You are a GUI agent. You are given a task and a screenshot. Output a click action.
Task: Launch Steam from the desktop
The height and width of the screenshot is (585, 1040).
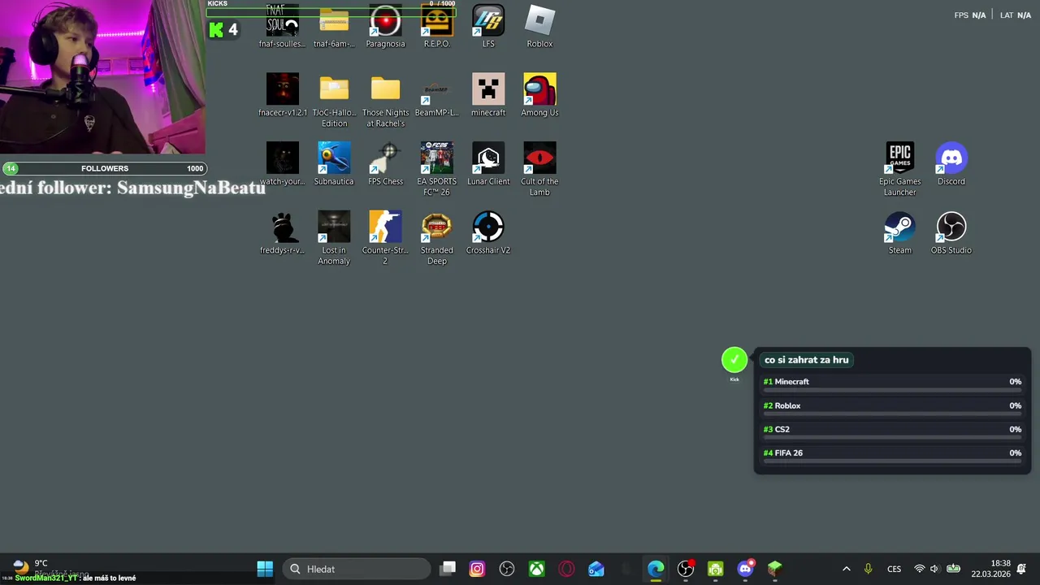point(899,233)
